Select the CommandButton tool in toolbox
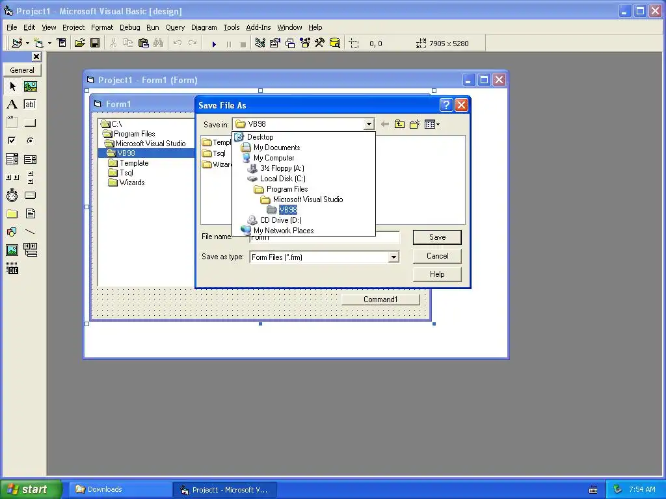666x499 pixels. 31,123
